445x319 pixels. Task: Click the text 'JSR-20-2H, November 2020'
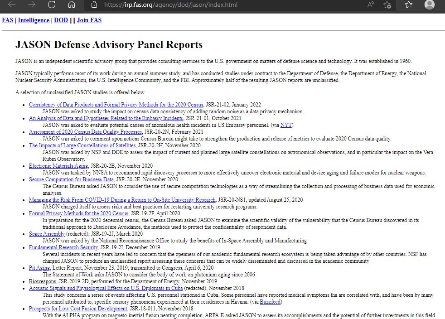[169, 145]
